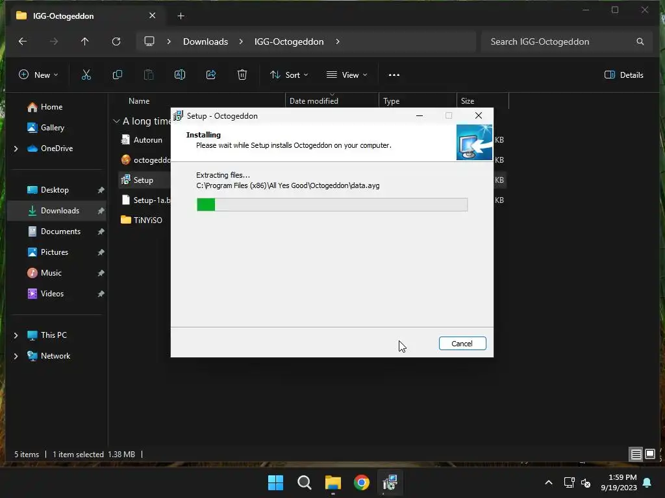
Task: Open Music in navigation pane
Action: coord(51,273)
